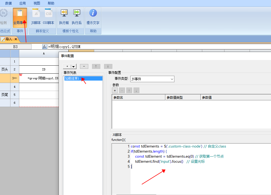Image resolution: width=271 pixels, height=195 pixels.
Task: Move event down in the list
Action: point(108,66)
